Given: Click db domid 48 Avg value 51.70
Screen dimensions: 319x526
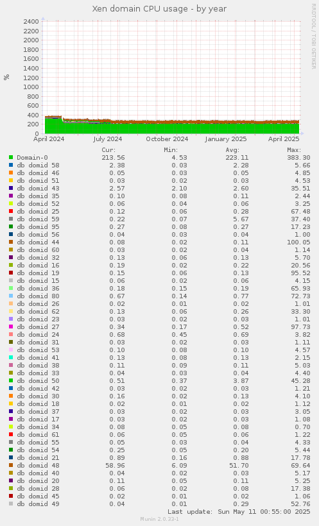Looking at the screenshot, I should click(239, 465).
